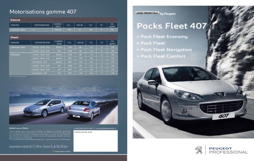Click the 'Peugeot recommande Total' logo
Screen dimensions: 254x161
click(19, 128)
